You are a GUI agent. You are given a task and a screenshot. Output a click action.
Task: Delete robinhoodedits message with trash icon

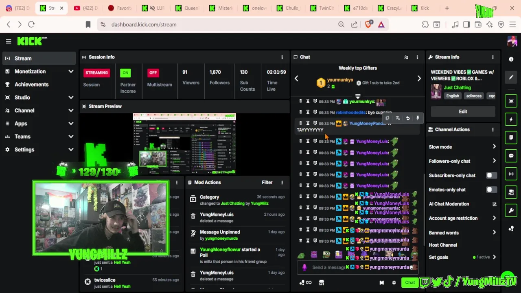coord(301,112)
